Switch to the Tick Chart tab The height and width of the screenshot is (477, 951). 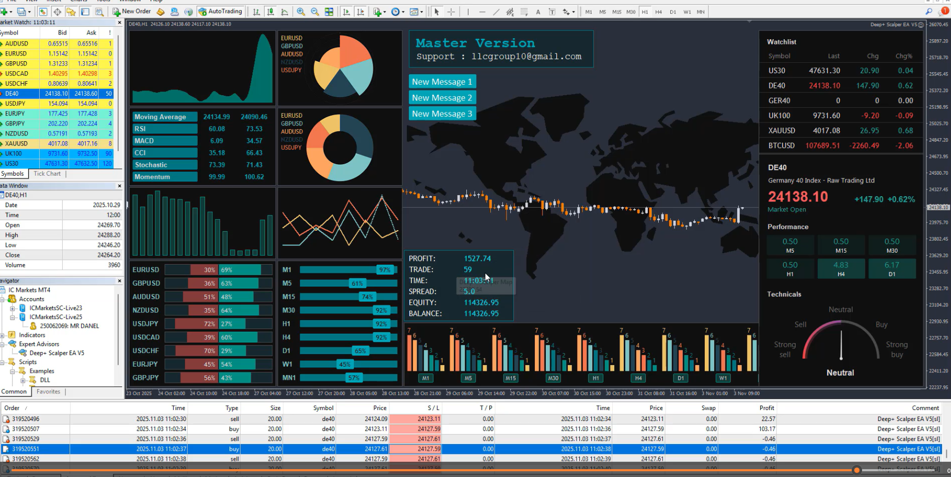47,174
